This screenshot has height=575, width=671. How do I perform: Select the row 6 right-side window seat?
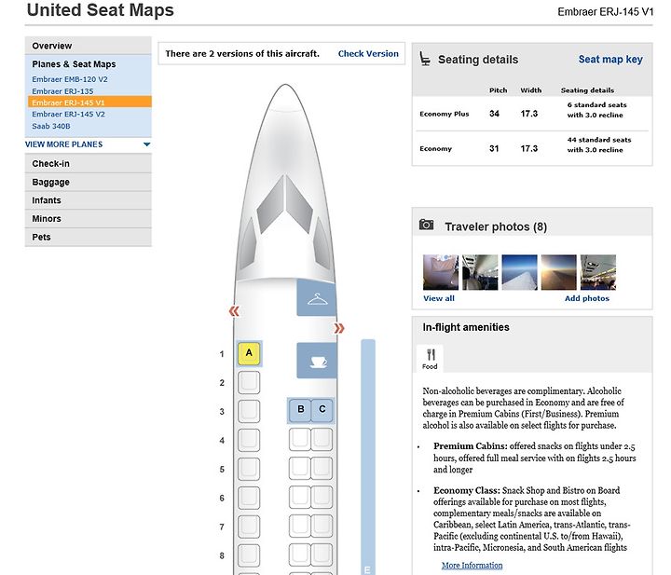point(322,497)
